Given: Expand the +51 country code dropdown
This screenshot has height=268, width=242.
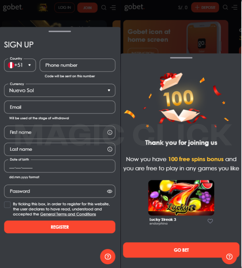Looking at the screenshot, I should click(x=20, y=65).
